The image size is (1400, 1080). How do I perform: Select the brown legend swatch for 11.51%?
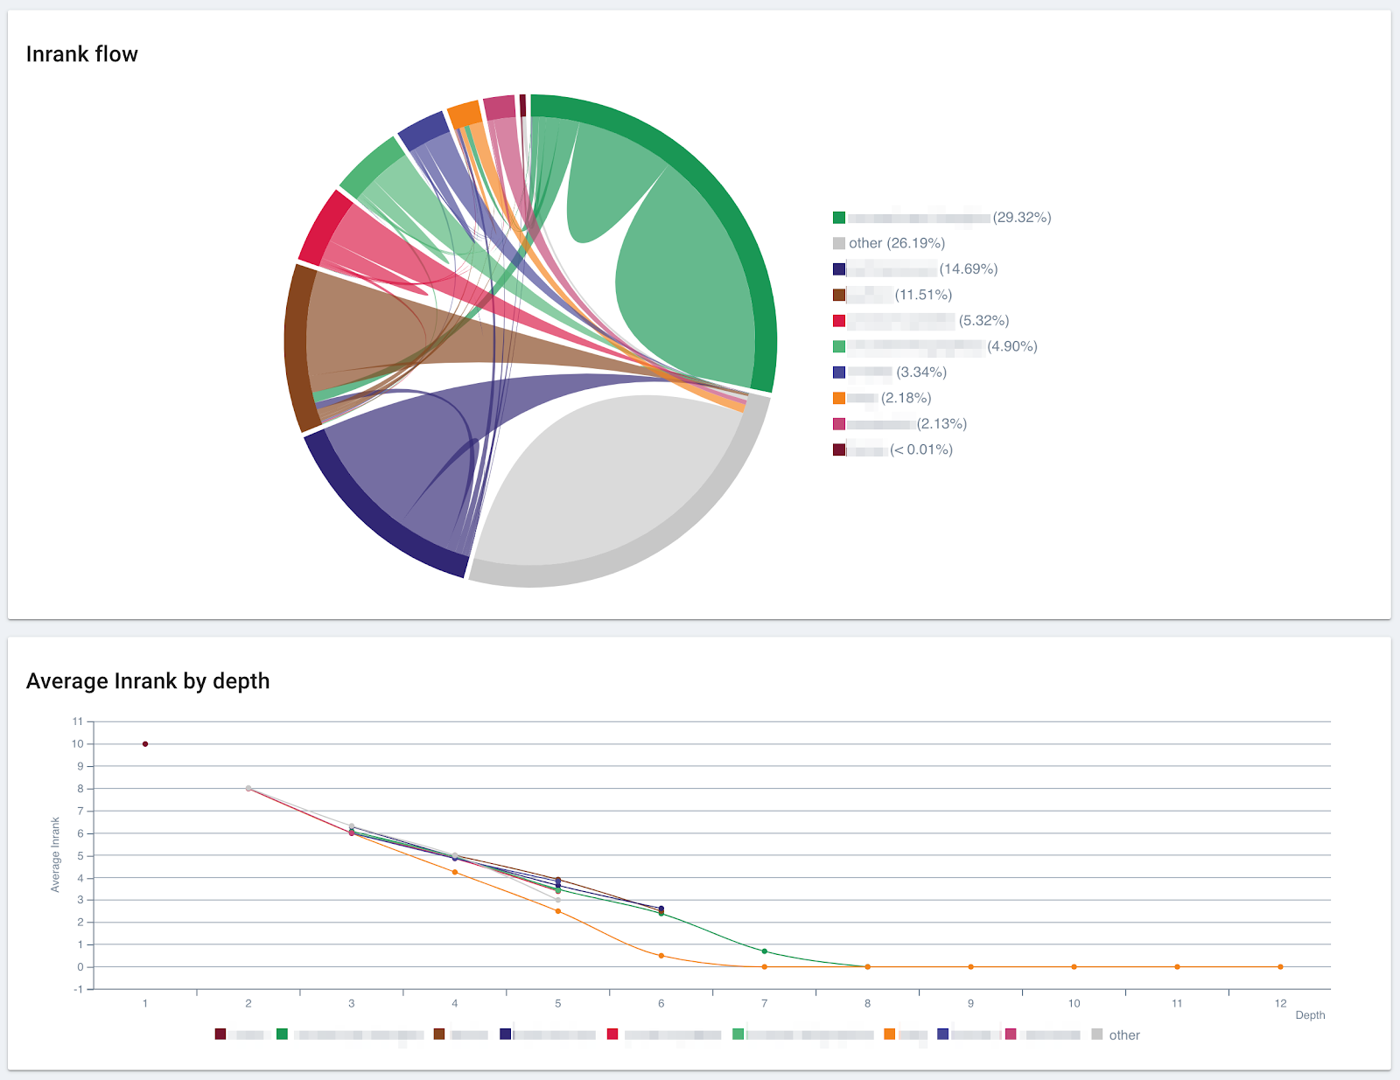click(x=837, y=295)
